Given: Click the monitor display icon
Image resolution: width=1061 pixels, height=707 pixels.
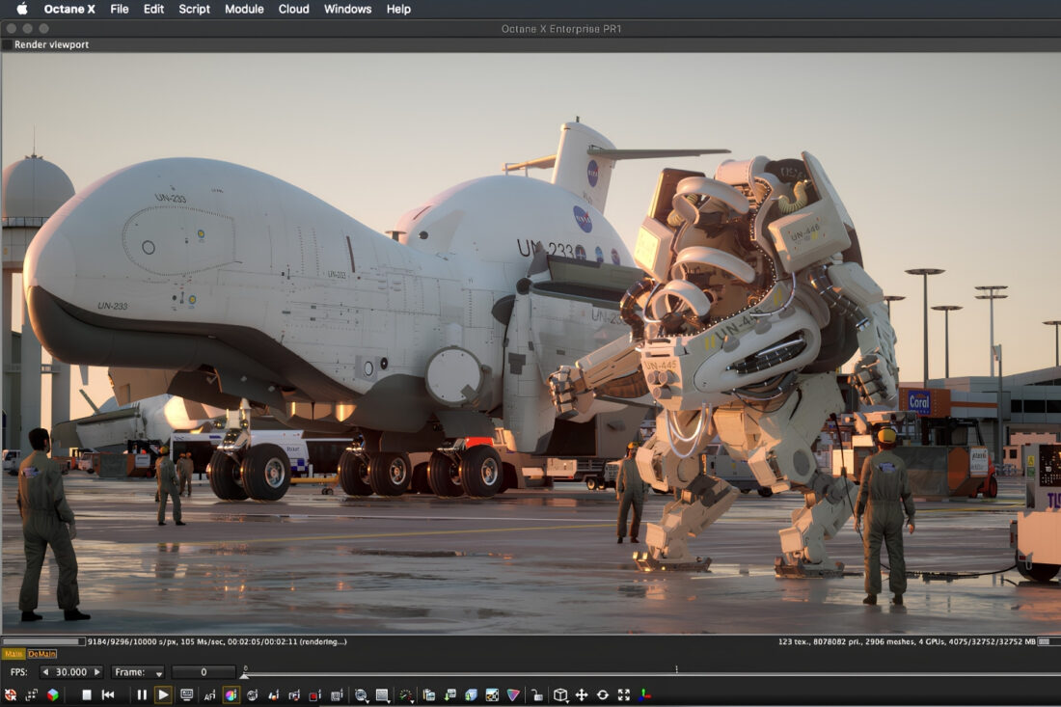Looking at the screenshot, I should point(187,694).
